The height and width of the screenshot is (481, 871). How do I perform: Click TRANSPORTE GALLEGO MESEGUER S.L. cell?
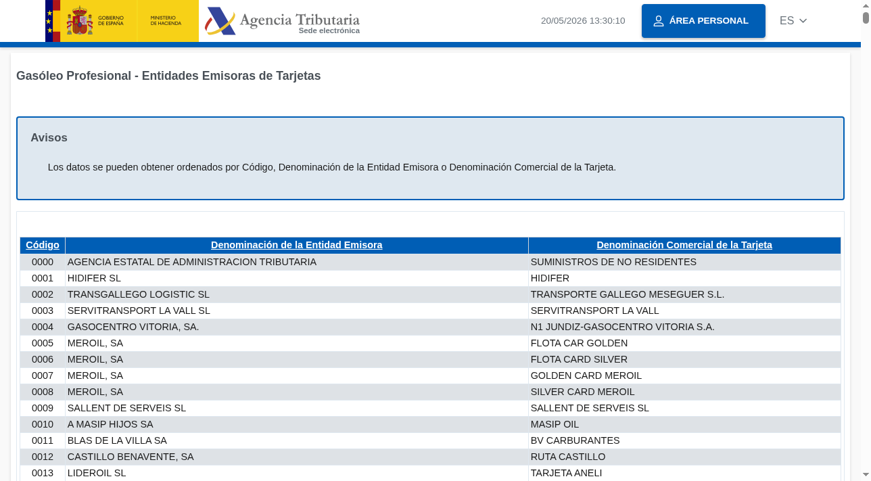(x=684, y=294)
